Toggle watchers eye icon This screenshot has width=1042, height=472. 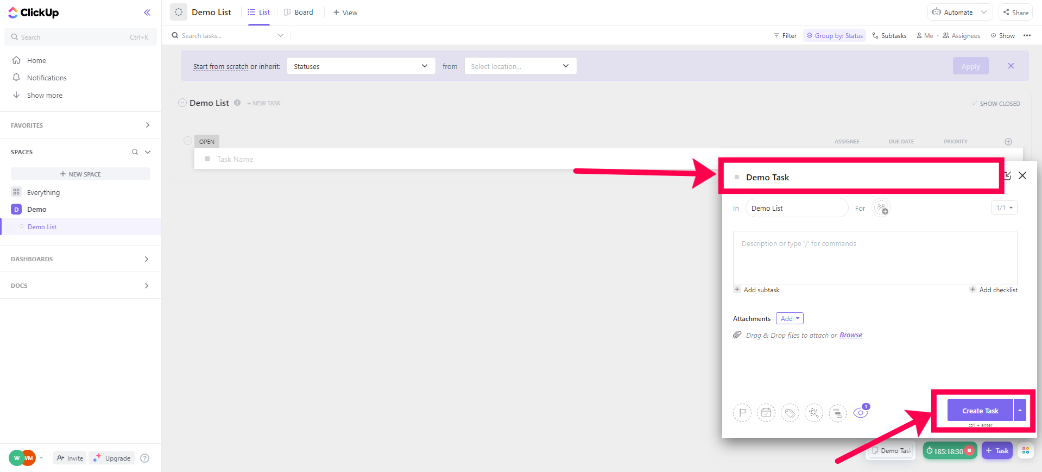point(861,412)
